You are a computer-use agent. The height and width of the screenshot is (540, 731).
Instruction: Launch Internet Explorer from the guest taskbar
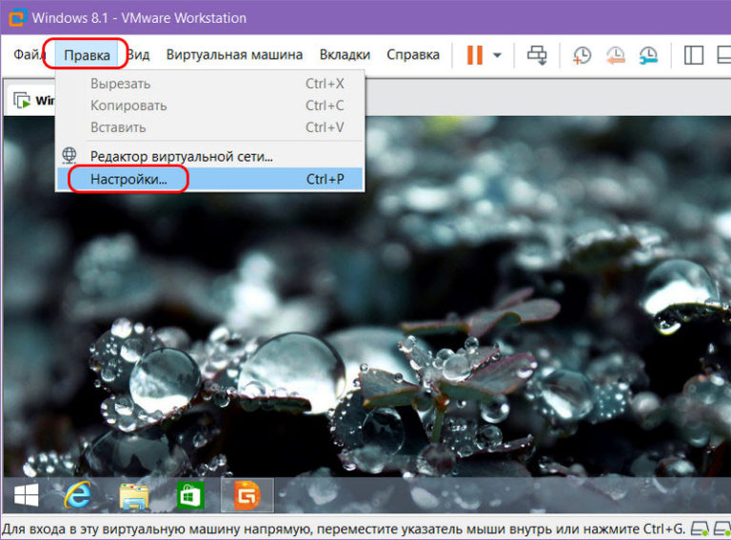click(x=78, y=495)
